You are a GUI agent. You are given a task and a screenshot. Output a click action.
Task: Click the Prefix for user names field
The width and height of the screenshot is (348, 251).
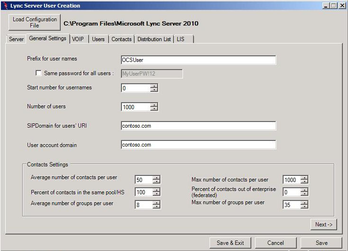(x=198, y=60)
